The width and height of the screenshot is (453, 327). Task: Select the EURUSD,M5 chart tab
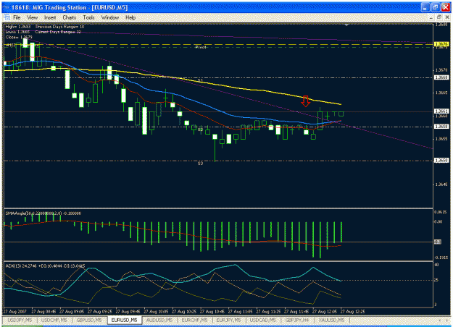click(124, 320)
